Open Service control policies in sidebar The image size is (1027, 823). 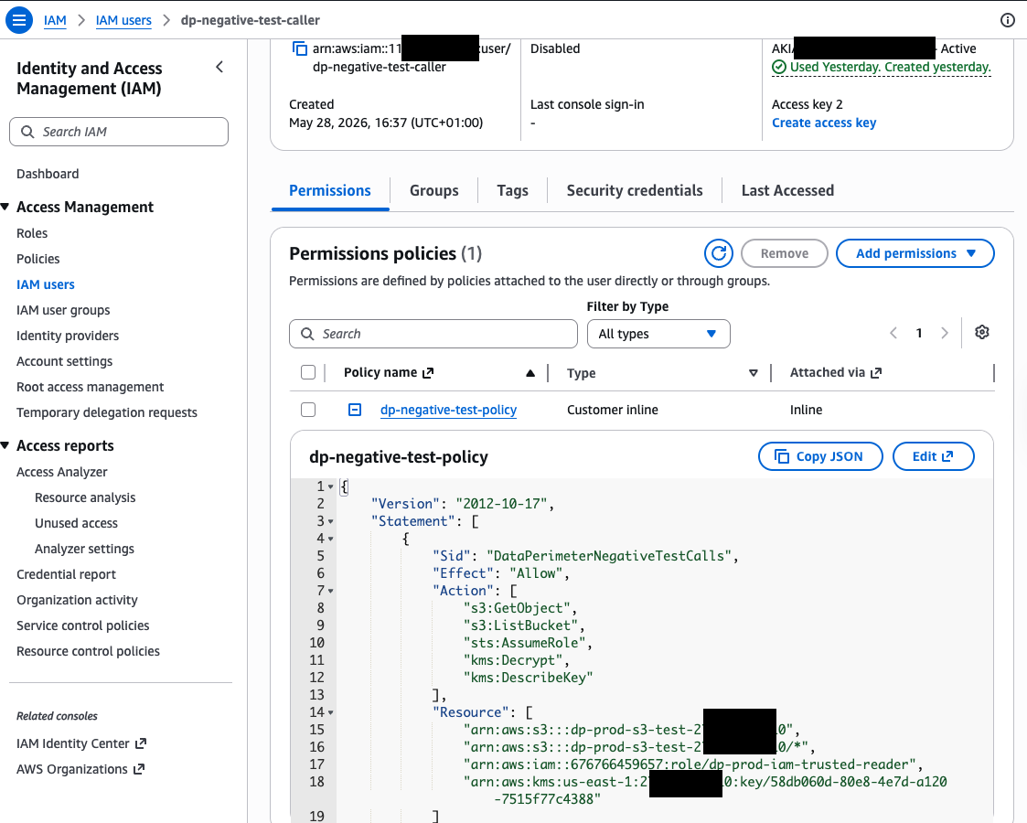[x=82, y=625]
